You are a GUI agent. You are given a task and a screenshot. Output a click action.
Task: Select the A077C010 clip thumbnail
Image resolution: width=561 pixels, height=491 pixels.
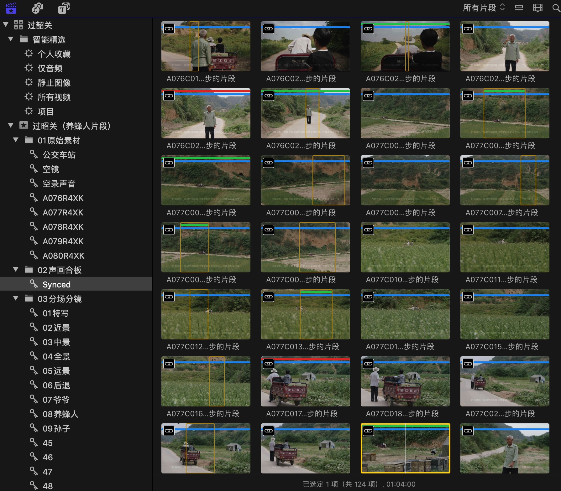405,247
